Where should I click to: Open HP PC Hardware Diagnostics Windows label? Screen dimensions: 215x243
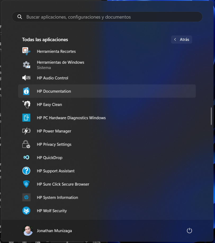coord(71,118)
